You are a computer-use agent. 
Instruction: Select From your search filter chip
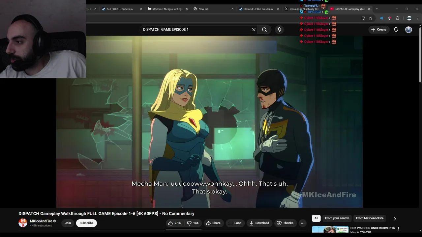click(337, 218)
